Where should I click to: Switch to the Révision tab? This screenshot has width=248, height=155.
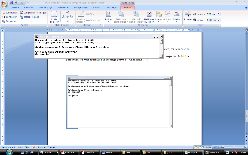[97, 7]
